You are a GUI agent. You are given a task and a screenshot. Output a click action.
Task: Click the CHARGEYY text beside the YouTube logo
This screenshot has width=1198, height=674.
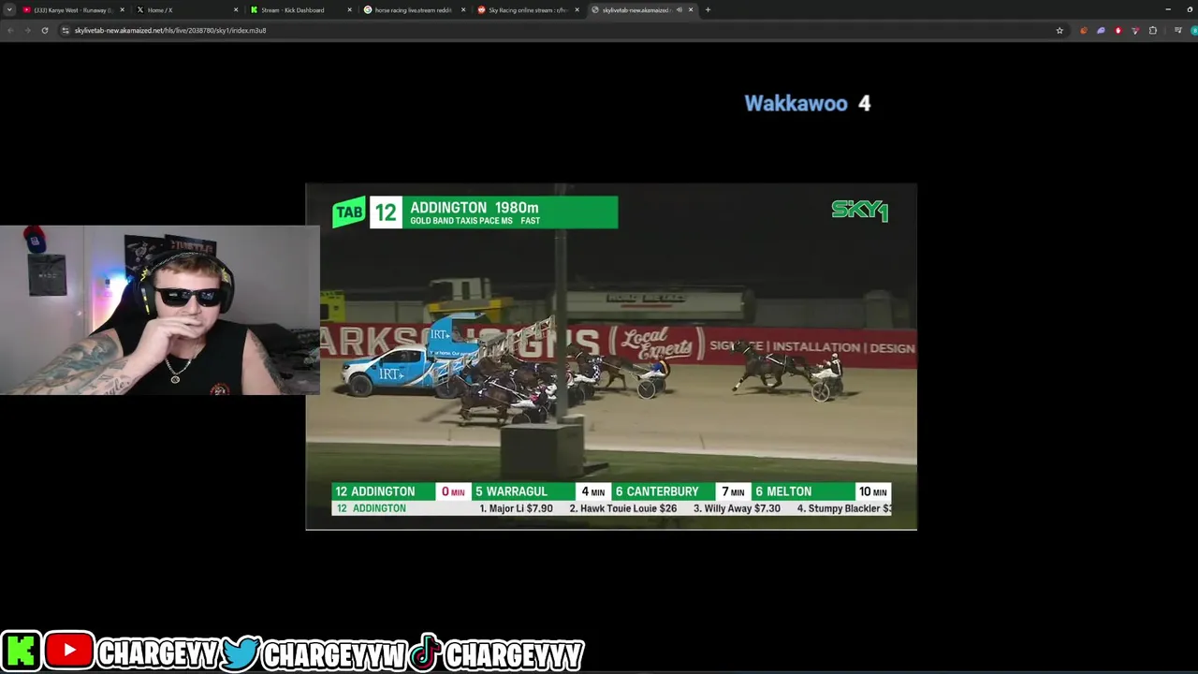click(158, 653)
